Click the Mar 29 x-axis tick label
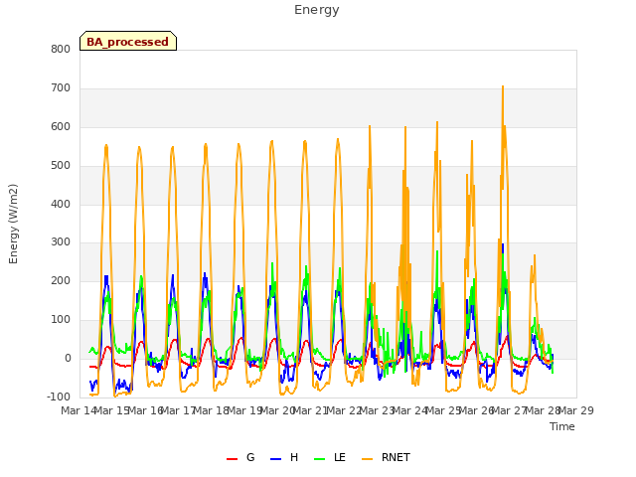 (x=576, y=410)
